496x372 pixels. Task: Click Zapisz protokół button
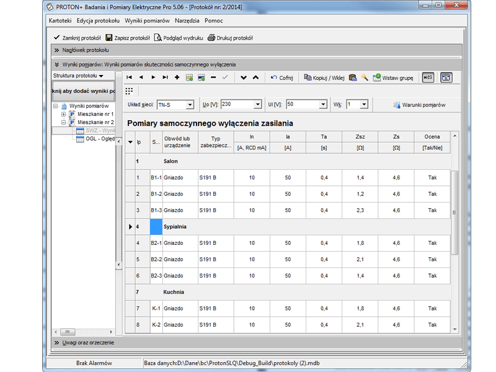[128, 38]
